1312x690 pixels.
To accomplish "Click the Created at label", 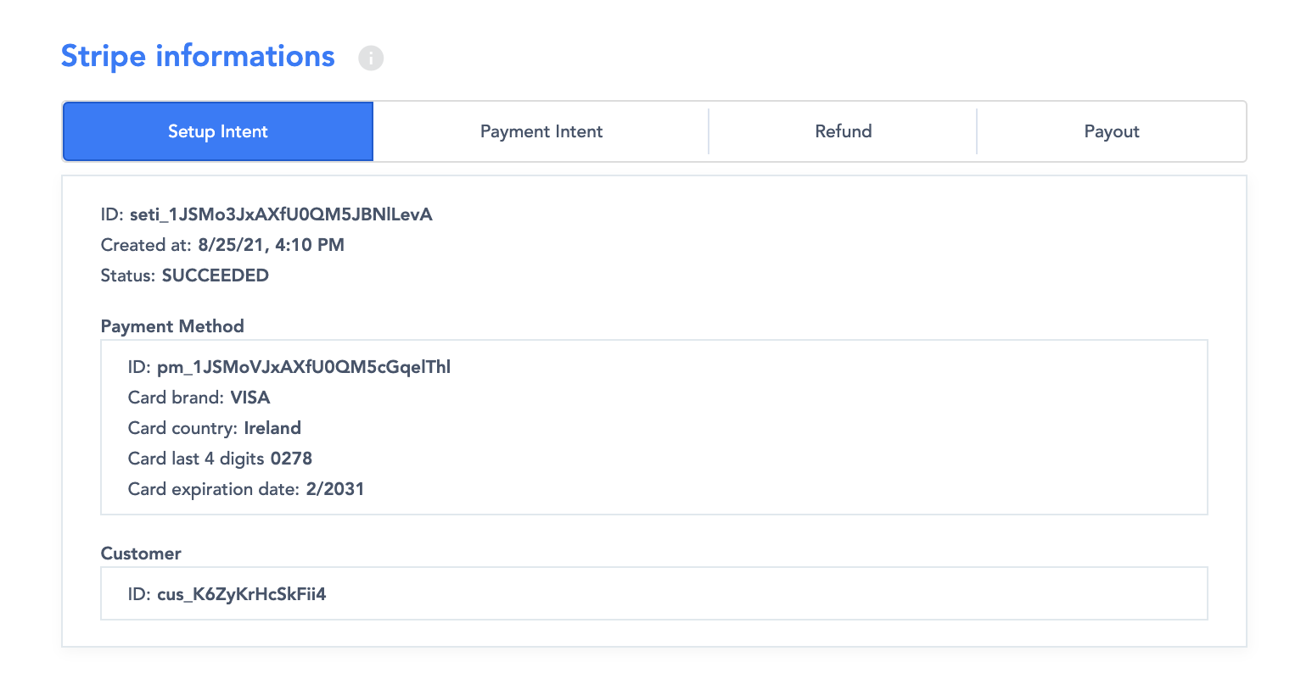I will click(146, 245).
